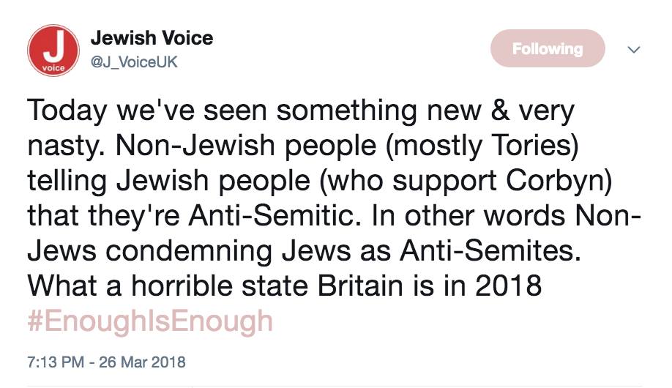The image size is (672, 388).
Task: Click the phrase '(mostly Tories)' in tweet
Action: [482, 146]
